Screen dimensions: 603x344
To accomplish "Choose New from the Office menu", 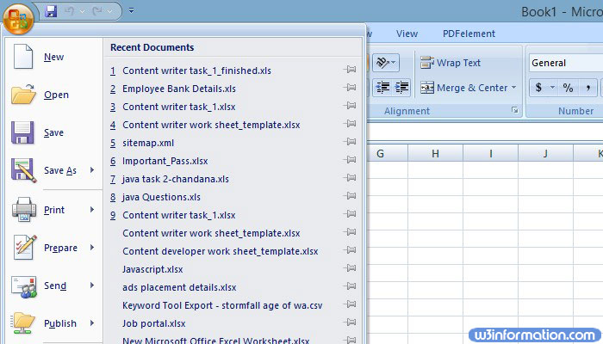I will point(53,57).
